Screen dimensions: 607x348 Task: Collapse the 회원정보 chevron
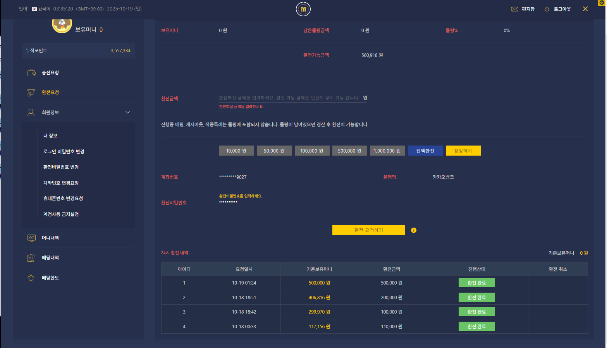127,113
